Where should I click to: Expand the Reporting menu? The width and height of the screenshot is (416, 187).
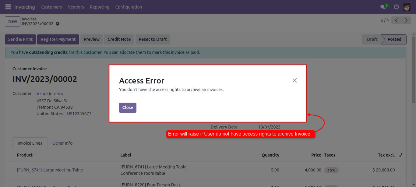click(99, 7)
